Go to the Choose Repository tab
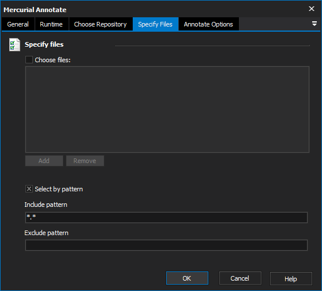Viewport: 322px width, 291px height. pyautogui.click(x=100, y=24)
